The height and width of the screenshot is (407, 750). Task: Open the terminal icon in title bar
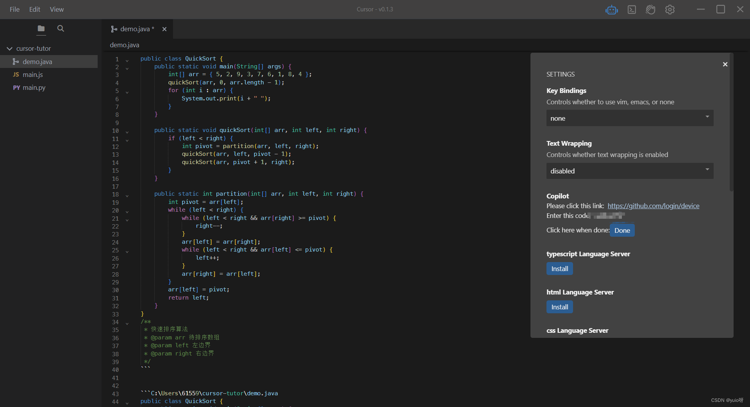(x=632, y=10)
